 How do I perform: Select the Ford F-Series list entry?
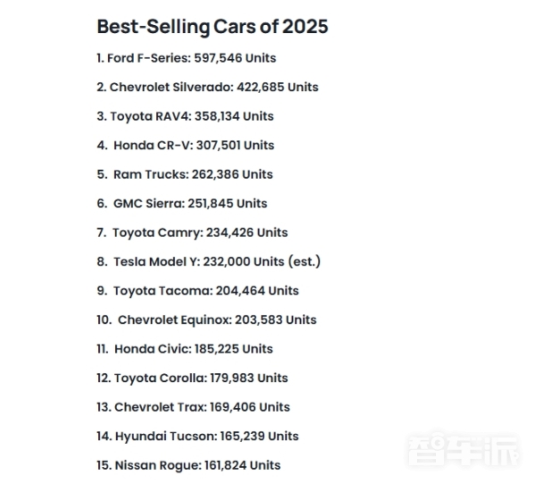(x=187, y=58)
